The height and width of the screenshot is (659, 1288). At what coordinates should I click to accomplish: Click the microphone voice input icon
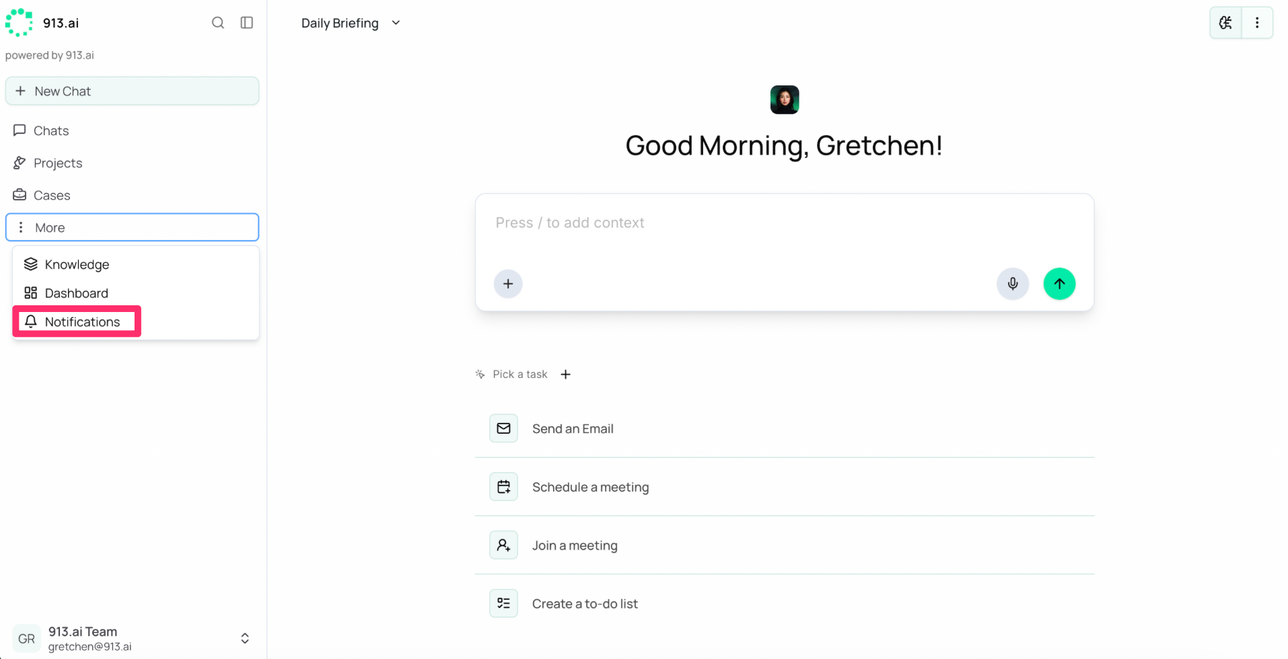(1012, 284)
